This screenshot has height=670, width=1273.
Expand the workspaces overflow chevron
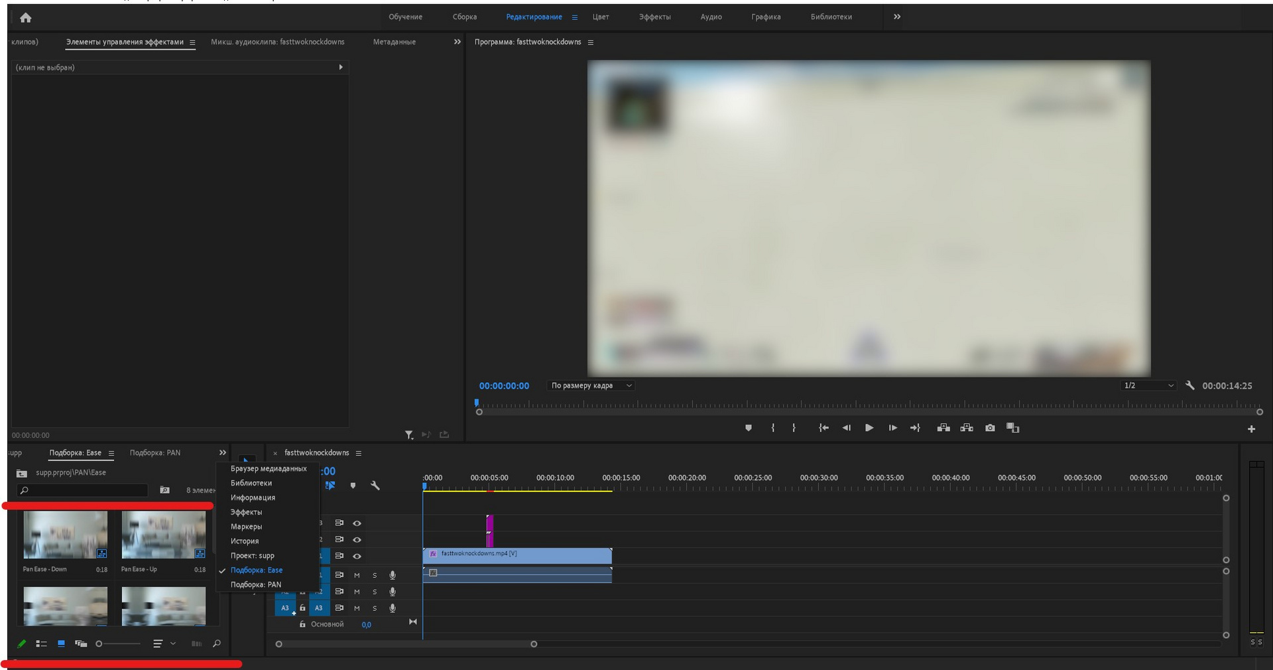[x=897, y=17]
